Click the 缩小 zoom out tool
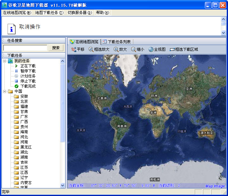 click(x=138, y=49)
